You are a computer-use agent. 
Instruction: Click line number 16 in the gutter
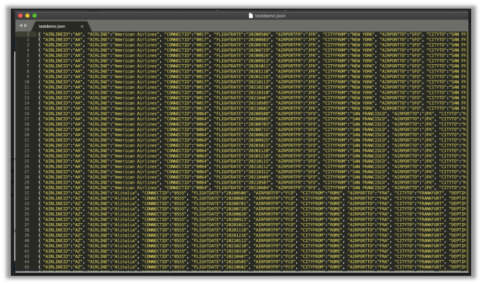[x=27, y=114]
